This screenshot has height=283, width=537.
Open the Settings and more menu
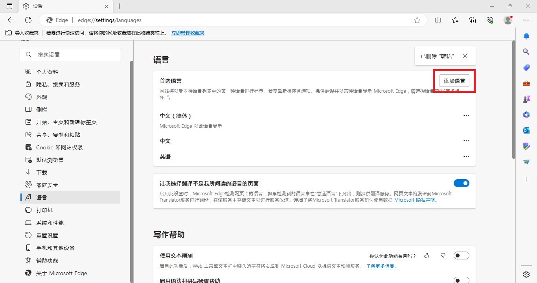coord(526,20)
